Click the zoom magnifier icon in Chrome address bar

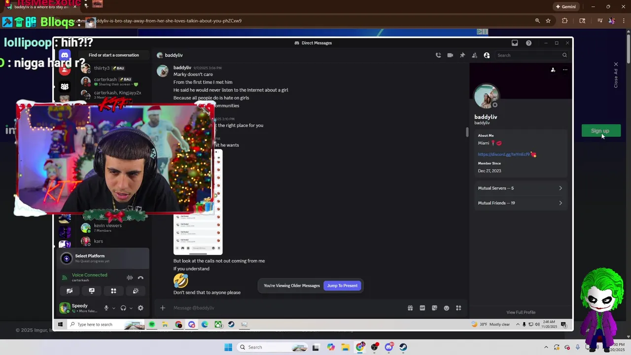537,21
